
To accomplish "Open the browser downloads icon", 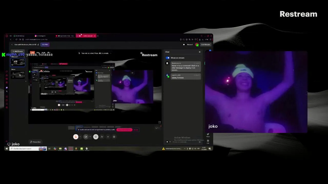I will [x=203, y=39].
